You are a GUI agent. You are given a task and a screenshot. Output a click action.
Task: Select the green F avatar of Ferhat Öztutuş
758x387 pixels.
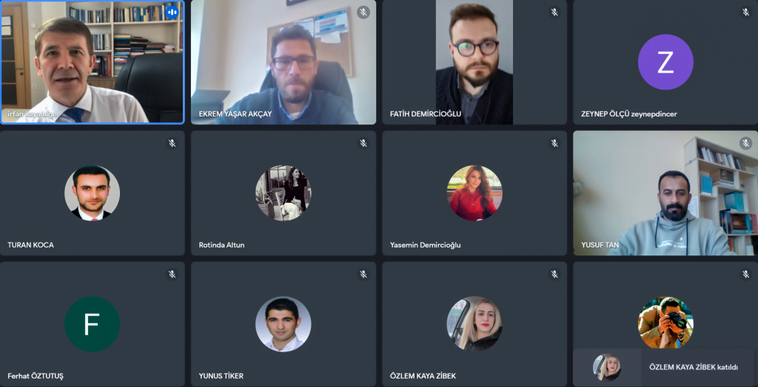click(92, 323)
